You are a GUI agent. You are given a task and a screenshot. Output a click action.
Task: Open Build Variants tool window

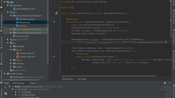[1, 77]
